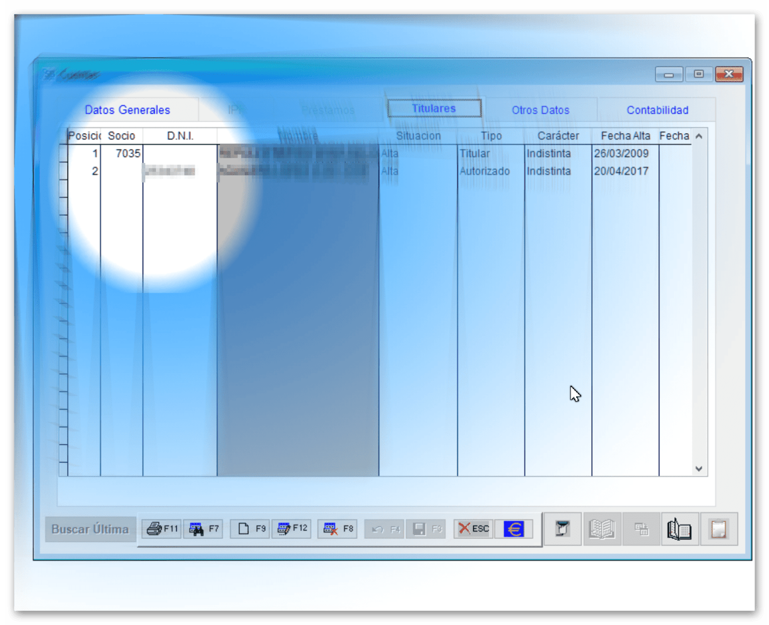
Task: Select the Titulares tab
Action: (434, 109)
